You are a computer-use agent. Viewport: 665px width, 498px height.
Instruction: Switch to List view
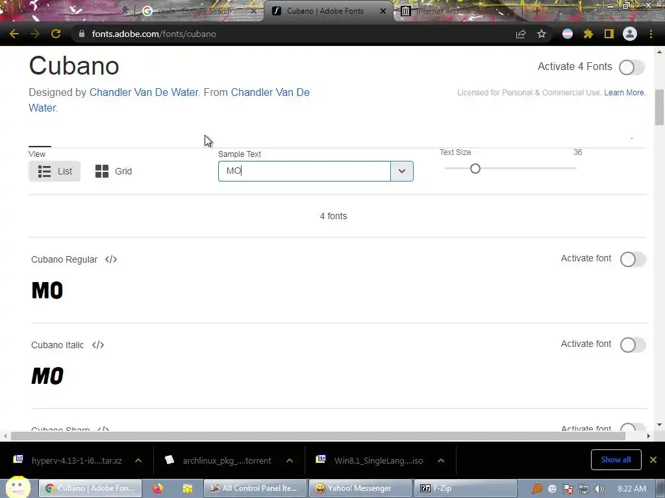click(55, 171)
